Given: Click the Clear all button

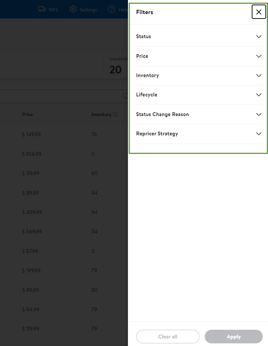Looking at the screenshot, I should 168,337.
